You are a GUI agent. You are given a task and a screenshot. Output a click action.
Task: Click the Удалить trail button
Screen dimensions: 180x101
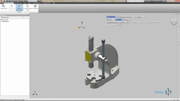pyautogui.click(x=143, y=22)
